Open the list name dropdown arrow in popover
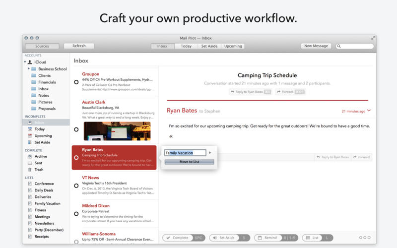Image resolution: width=397 pixels, height=248 pixels. [x=210, y=153]
